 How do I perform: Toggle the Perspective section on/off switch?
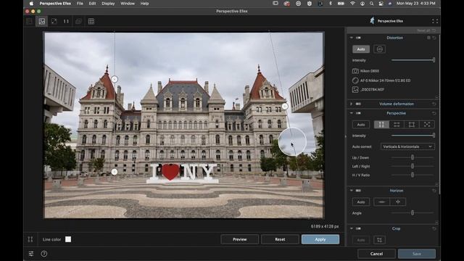pyautogui.click(x=358, y=113)
